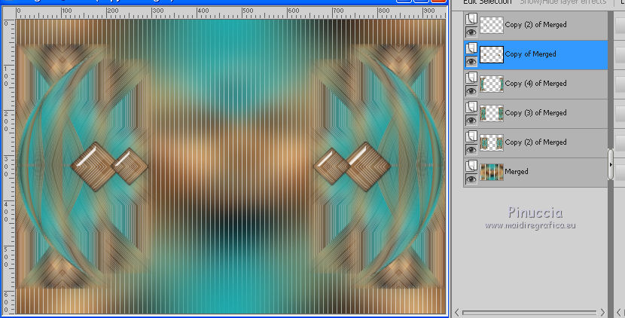Click layers panel right scroll arrow
Image resolution: width=625 pixels, height=318 pixels.
pos(602,313)
